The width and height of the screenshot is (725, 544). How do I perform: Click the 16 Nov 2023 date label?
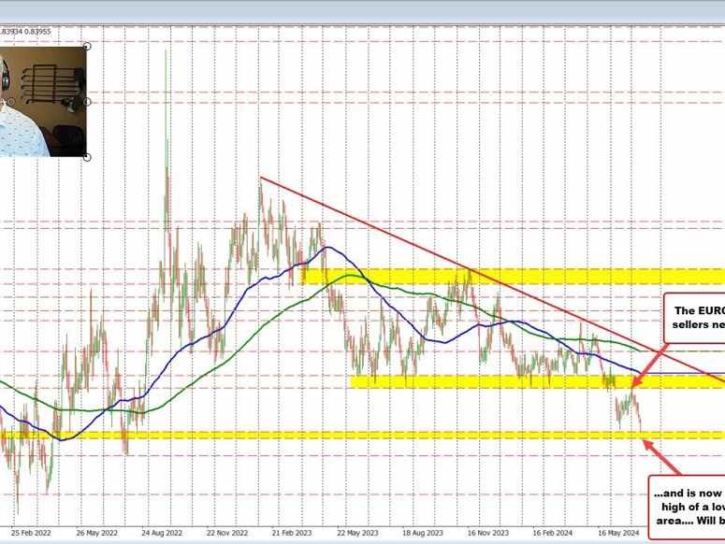tap(487, 533)
